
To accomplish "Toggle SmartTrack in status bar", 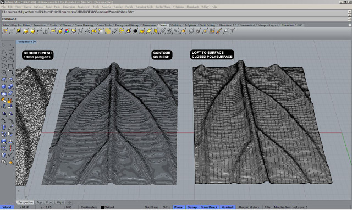I will (209, 207).
